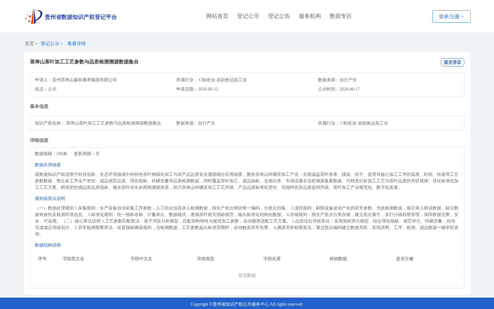Select the 茶寿山茶叶加工工艺参数 page title

click(x=84, y=62)
